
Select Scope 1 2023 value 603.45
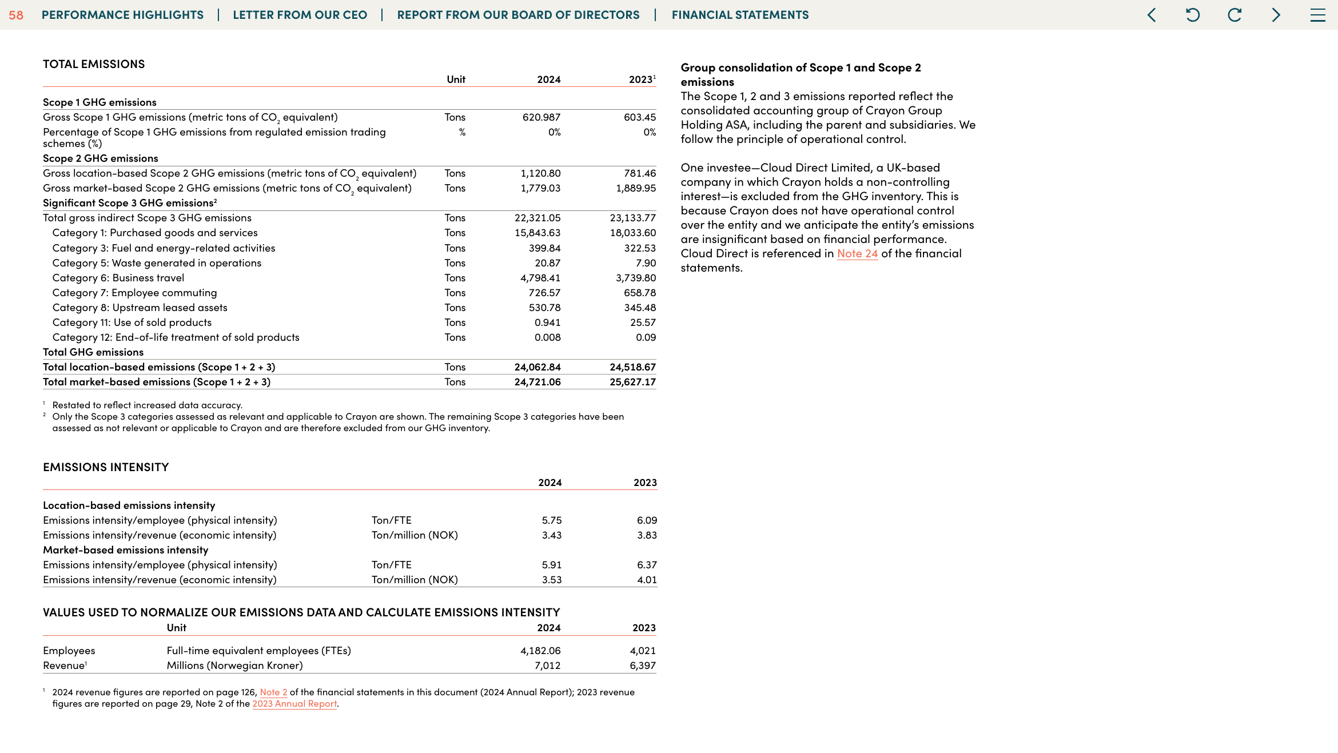[640, 117]
